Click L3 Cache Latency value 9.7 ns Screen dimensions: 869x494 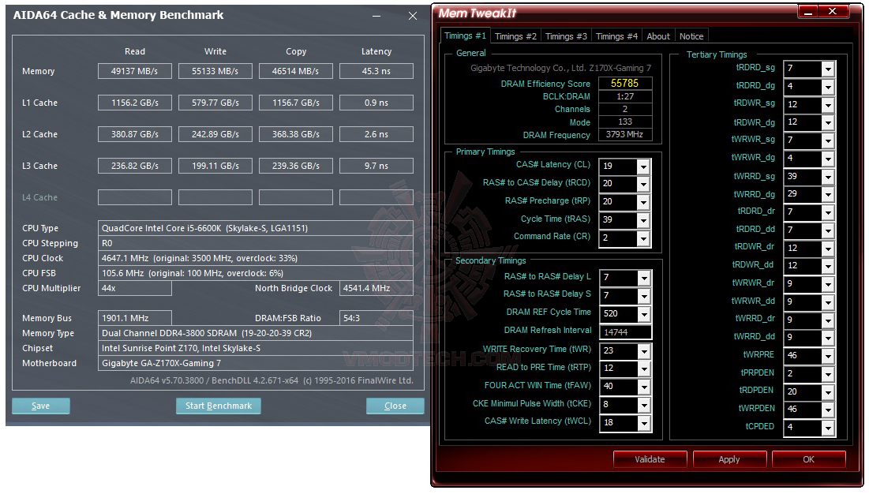point(376,167)
